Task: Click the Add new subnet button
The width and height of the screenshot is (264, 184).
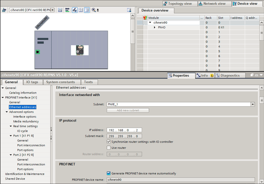Action: point(128,110)
